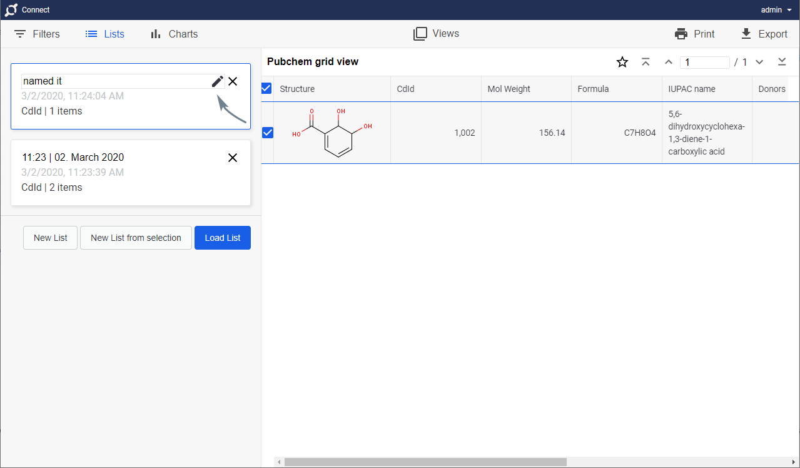Toggle the select-all header checkbox
This screenshot has height=468, width=800.
266,89
